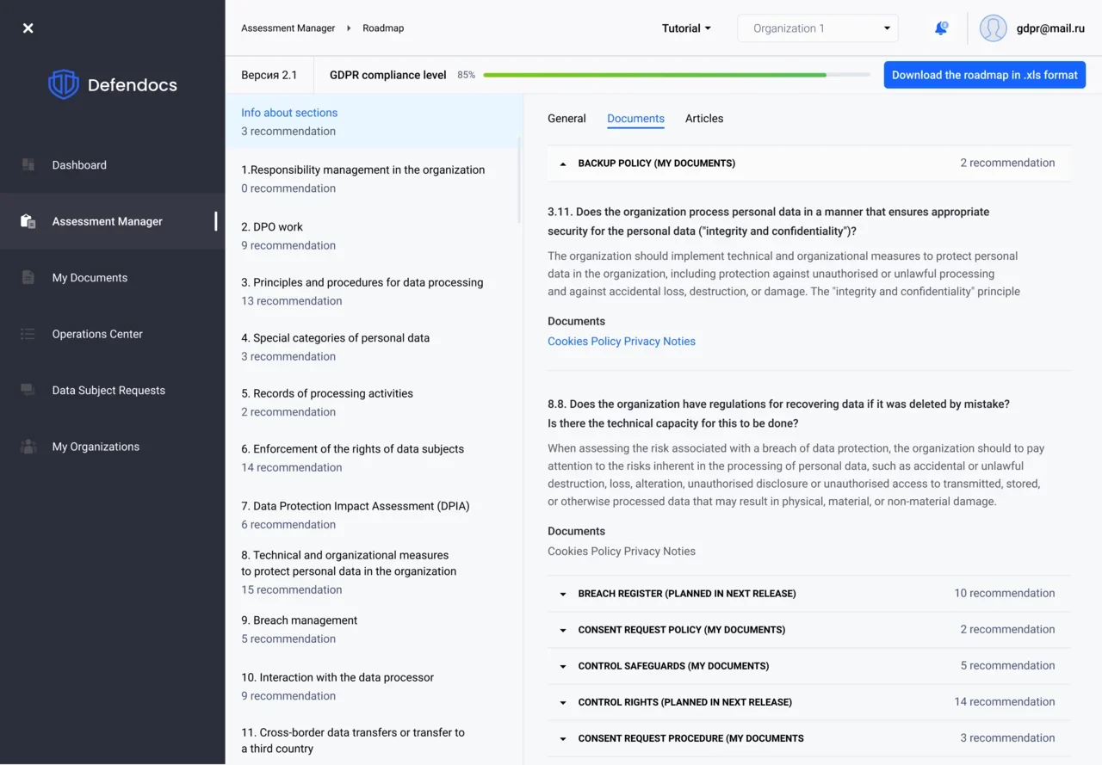Click the Operations Center list icon
Viewport: 1102px width, 765px height.
tap(28, 334)
